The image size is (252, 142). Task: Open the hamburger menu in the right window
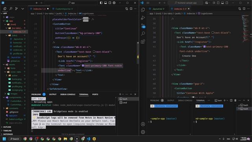click(148, 3)
